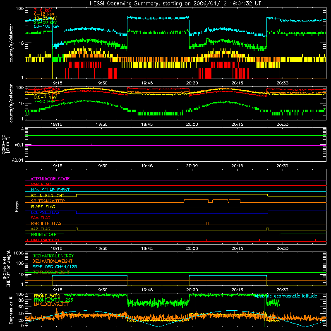331x331 pixels.
Task: Click the DECIMATION ENERGY or weight axis label
Action: [x=6, y=269]
